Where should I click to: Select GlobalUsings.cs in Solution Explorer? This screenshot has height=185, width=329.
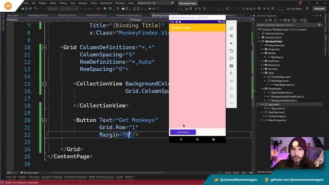click(277, 116)
